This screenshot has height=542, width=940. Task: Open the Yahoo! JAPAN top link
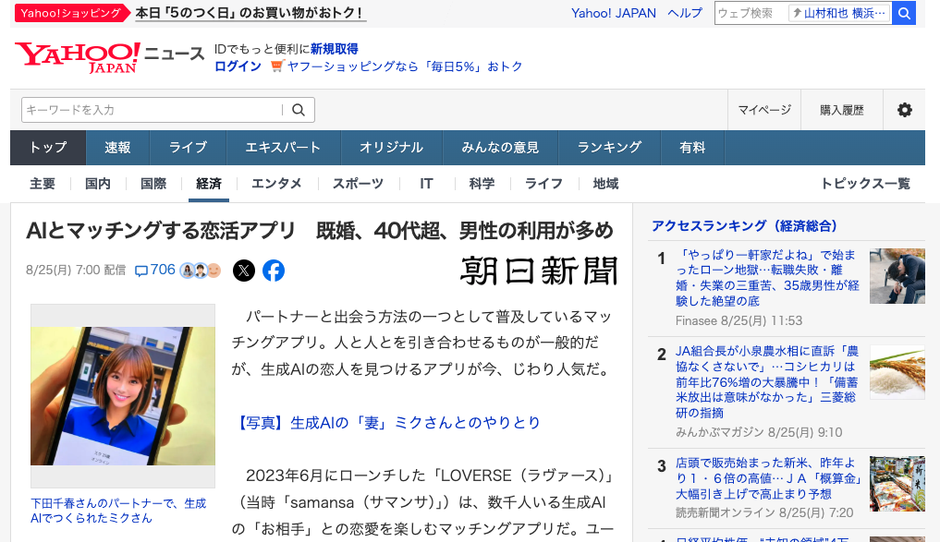[x=614, y=13]
